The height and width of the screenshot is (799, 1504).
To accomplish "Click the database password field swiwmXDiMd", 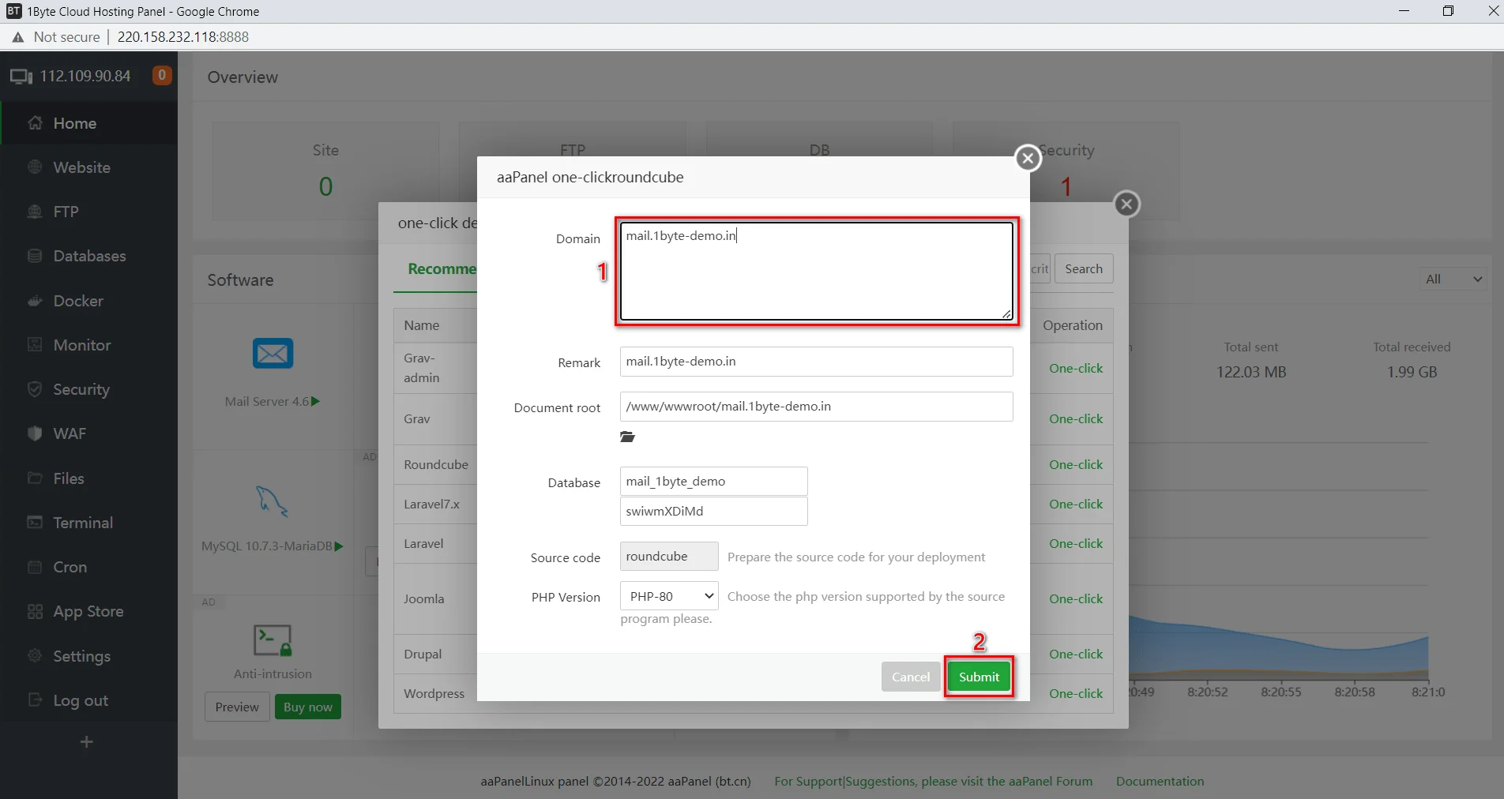I will pos(714,511).
